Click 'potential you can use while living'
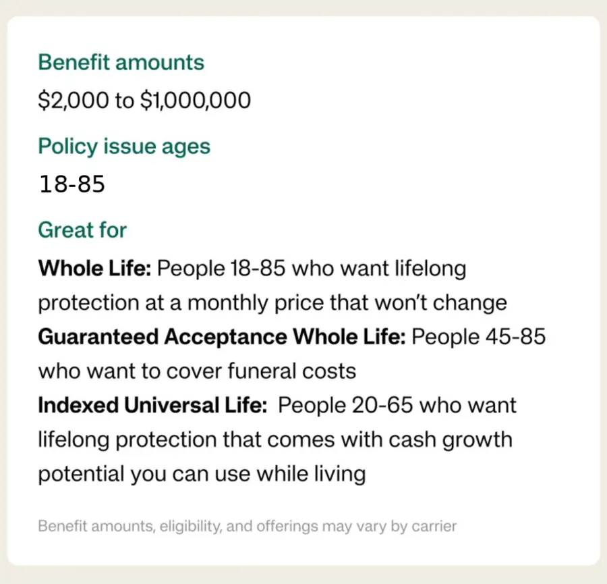607x584 pixels. (x=202, y=475)
